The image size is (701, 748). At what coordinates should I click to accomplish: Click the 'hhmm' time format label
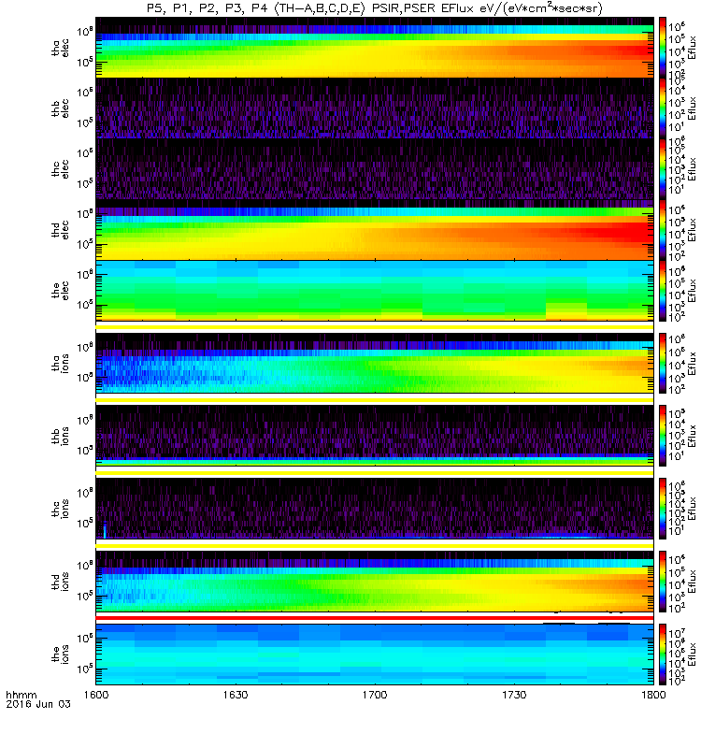tap(21, 695)
